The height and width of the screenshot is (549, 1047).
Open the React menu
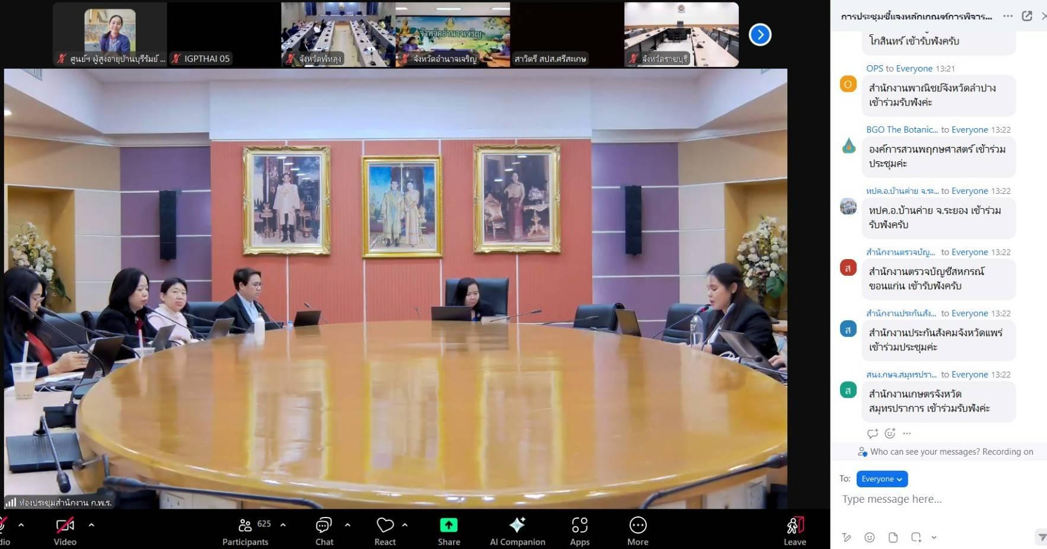[x=385, y=531]
